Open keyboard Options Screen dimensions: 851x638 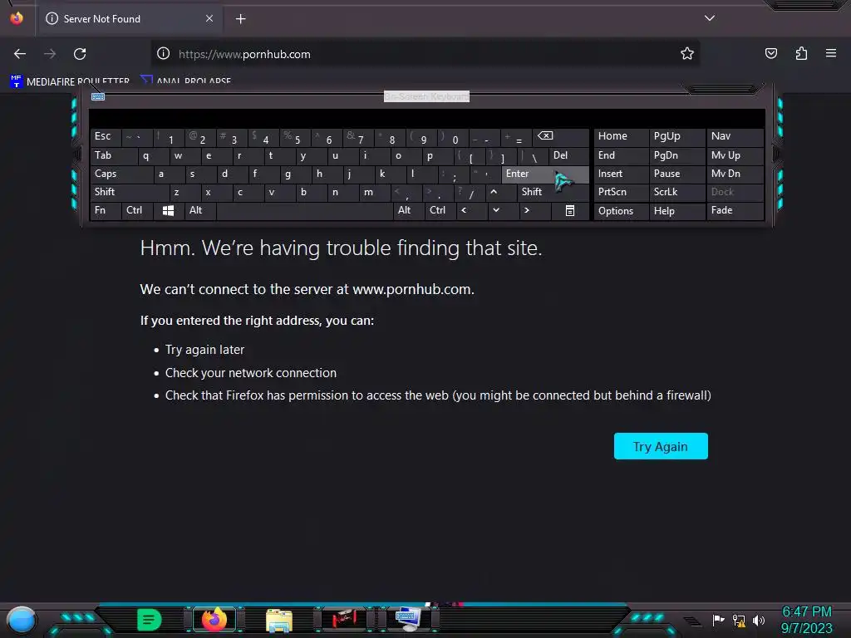tap(621, 210)
